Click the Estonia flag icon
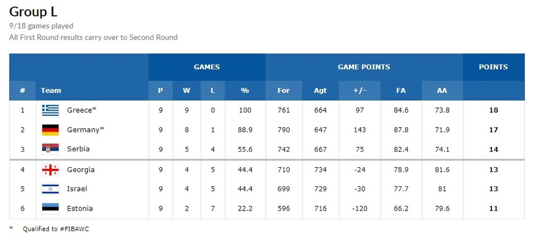The image size is (544, 236). click(x=50, y=208)
